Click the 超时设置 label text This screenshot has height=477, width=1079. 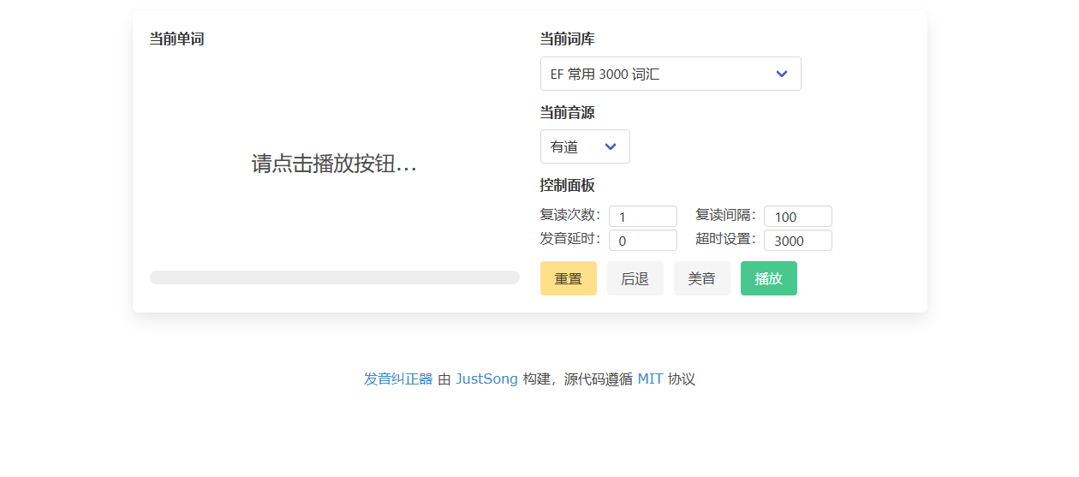[725, 239]
